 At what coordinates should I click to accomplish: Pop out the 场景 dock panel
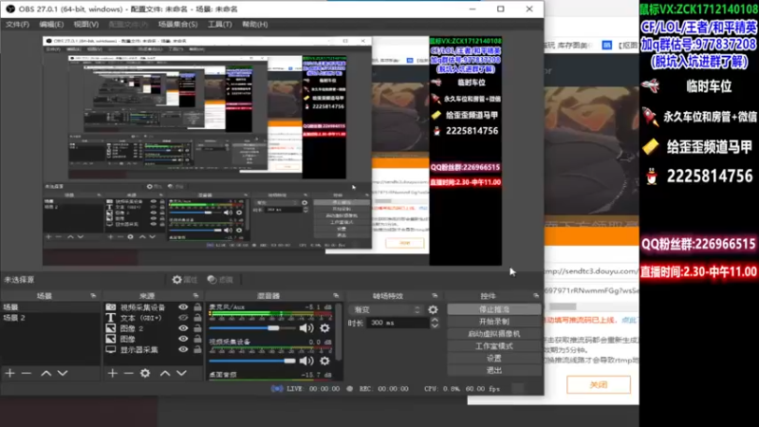click(x=93, y=296)
